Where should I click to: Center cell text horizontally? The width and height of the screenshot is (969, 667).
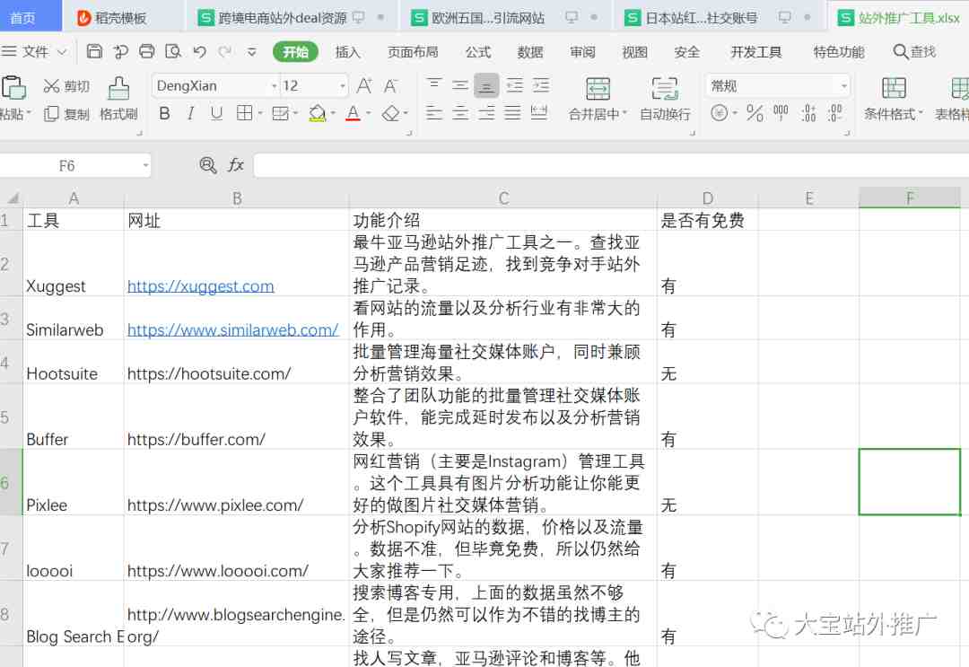click(x=460, y=113)
